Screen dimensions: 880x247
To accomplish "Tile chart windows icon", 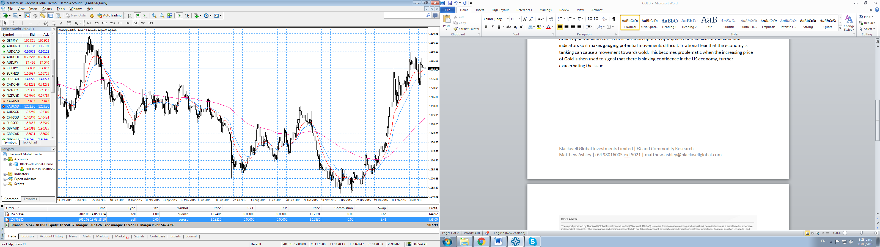I will click(170, 16).
